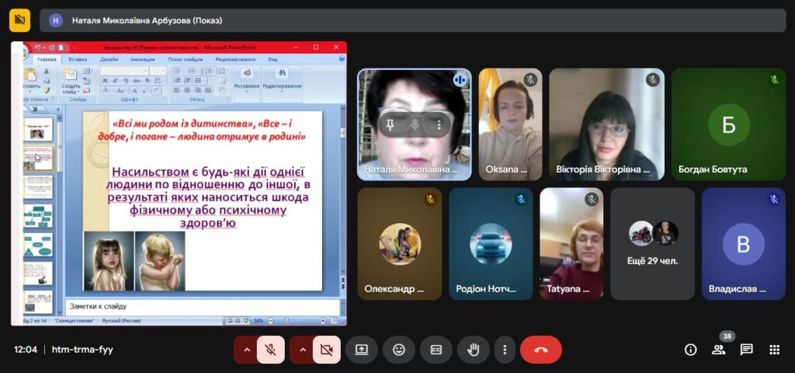This screenshot has height=373, width=795.
Task: Show the participants list with 38 badge
Action: (719, 350)
